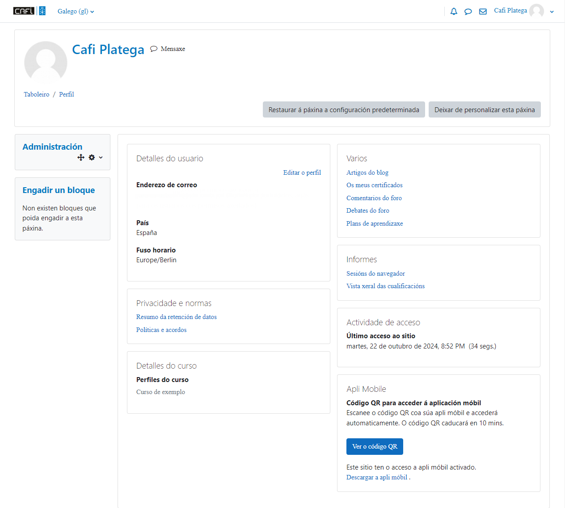Open the notifications bell icon
The width and height of the screenshot is (565, 508).
(454, 12)
